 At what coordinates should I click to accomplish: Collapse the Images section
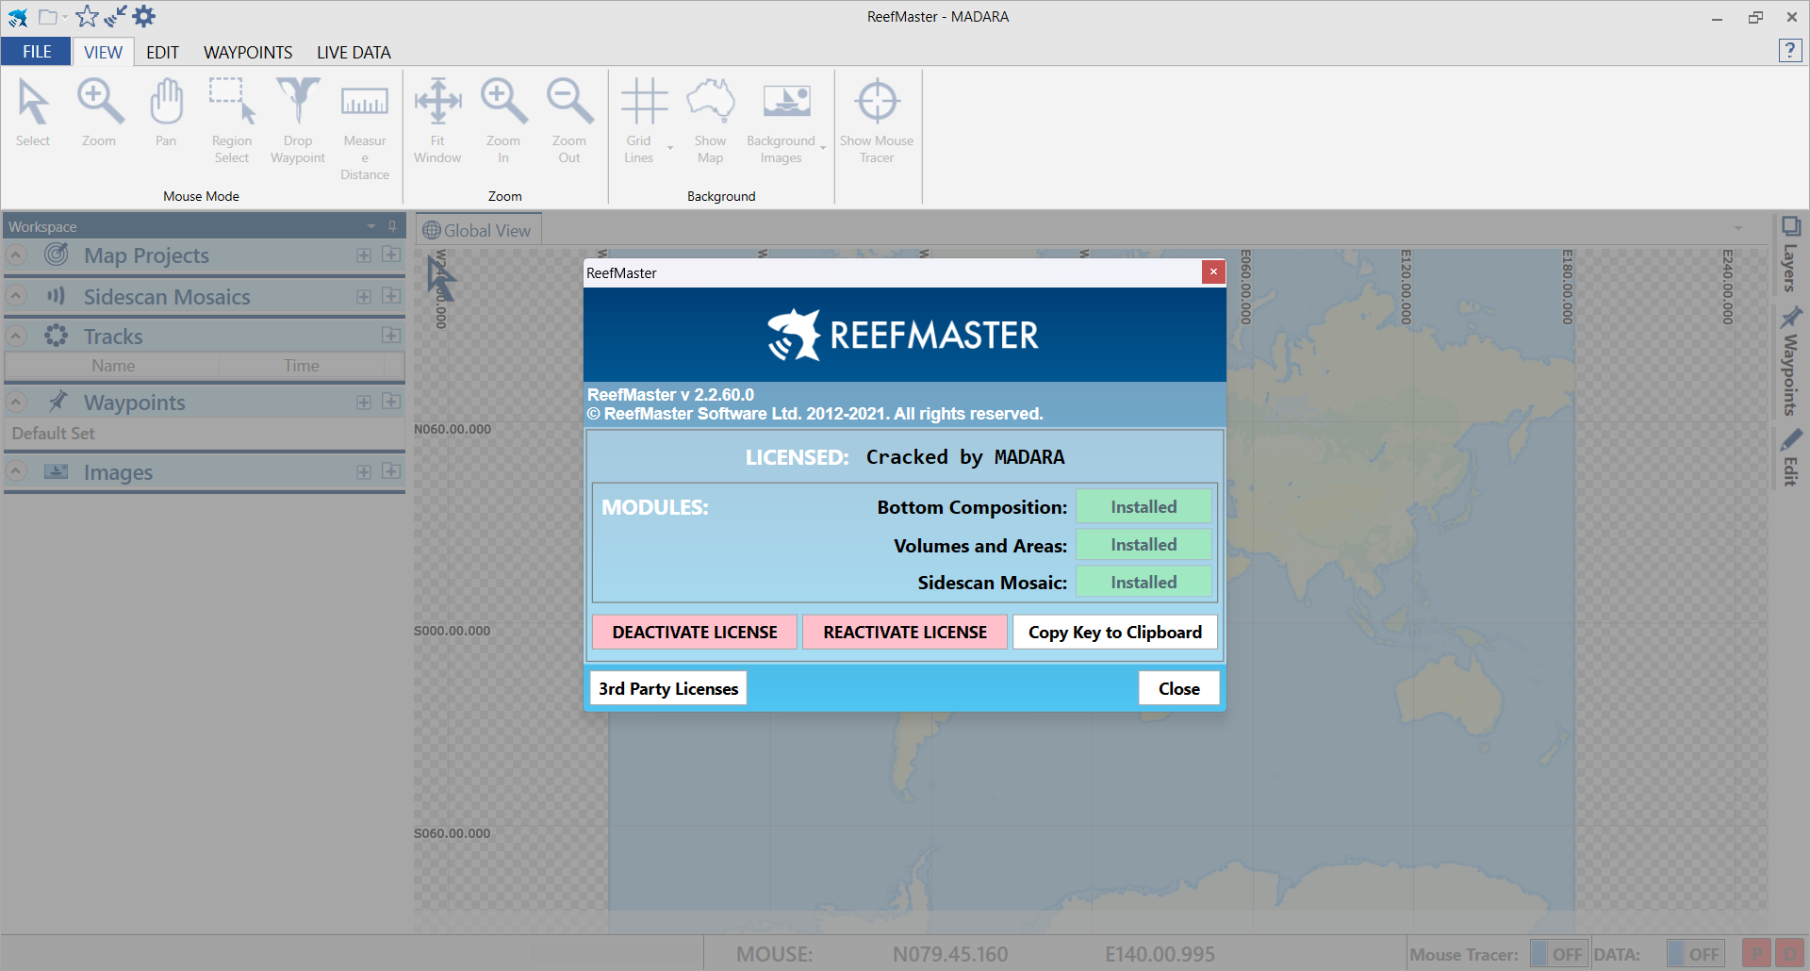point(16,471)
